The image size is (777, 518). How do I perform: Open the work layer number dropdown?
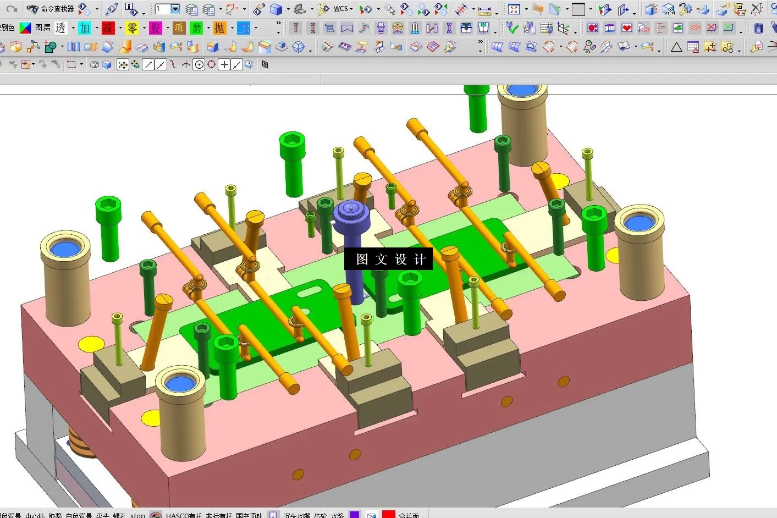pyautogui.click(x=175, y=9)
